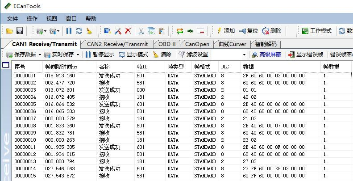The image size is (353, 181).
Task: Expand the 实时保存 dropdown arrow
Action: (x=78, y=55)
